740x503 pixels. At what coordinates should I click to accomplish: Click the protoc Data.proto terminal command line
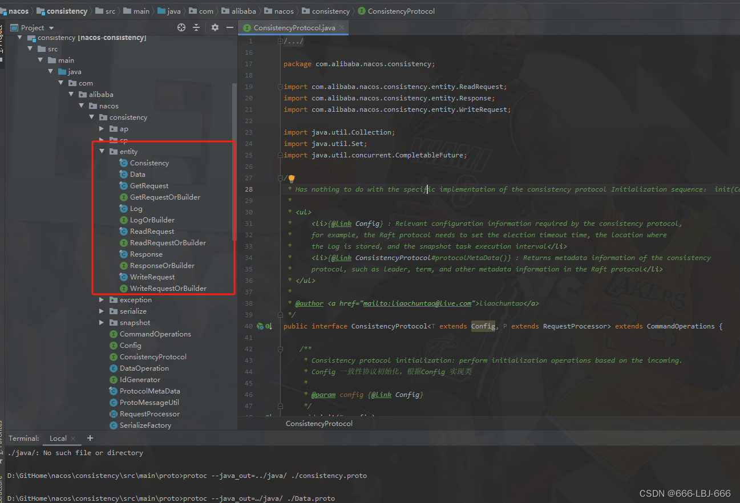[x=171, y=498]
